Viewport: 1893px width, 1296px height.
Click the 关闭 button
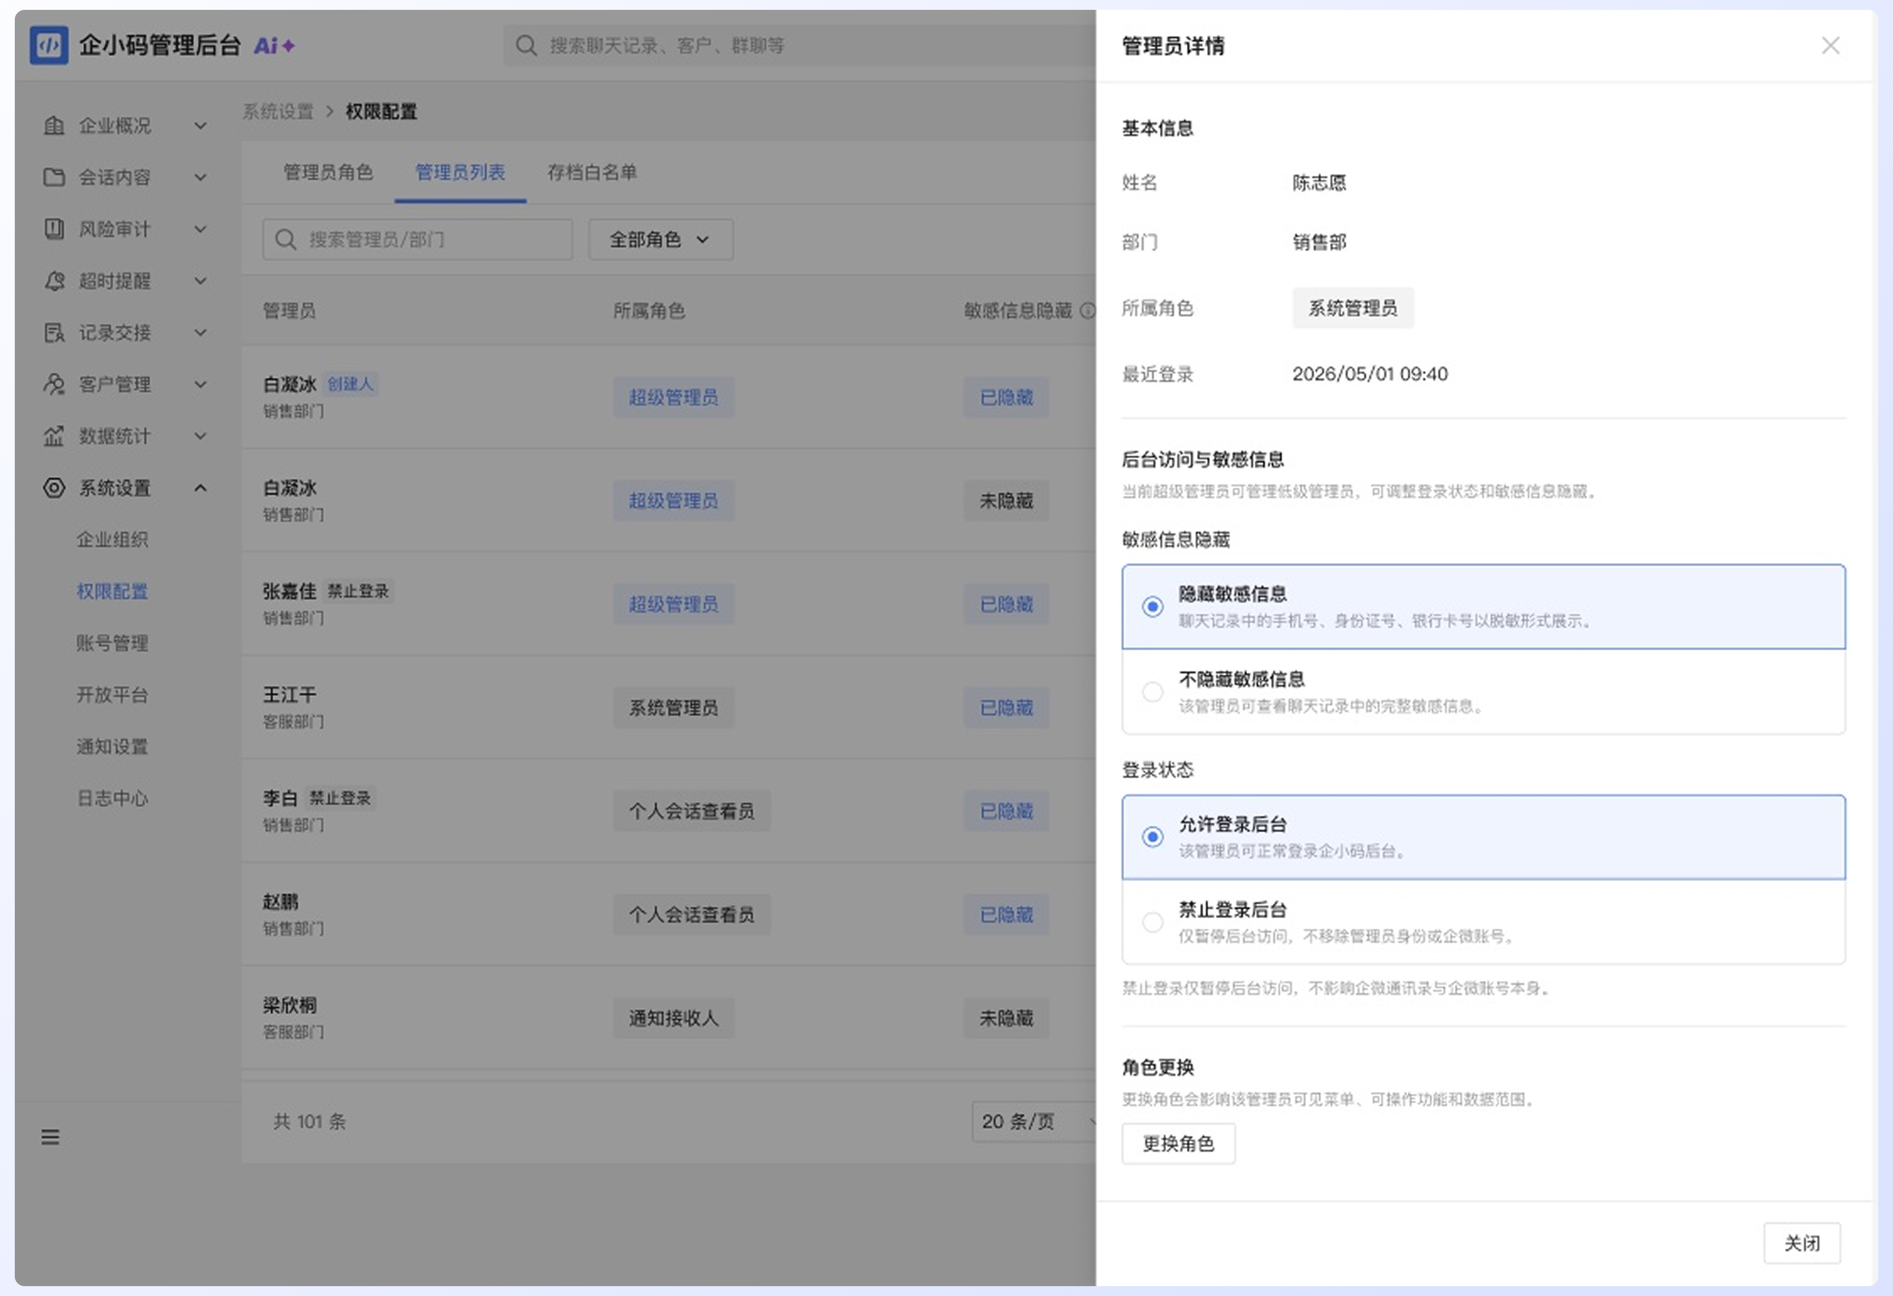pos(1802,1243)
